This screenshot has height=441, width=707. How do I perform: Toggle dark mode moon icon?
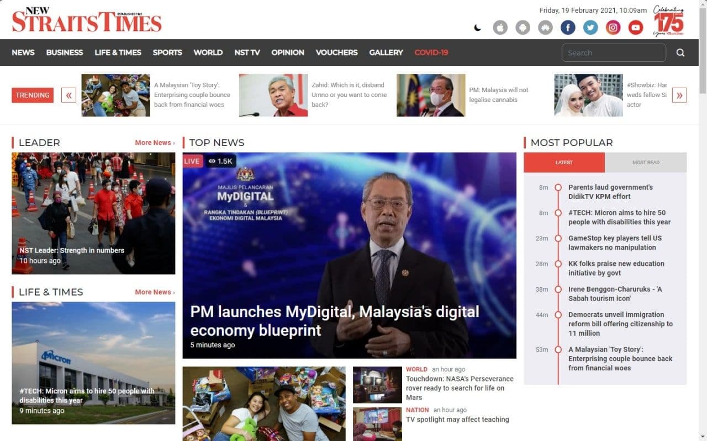[478, 28]
